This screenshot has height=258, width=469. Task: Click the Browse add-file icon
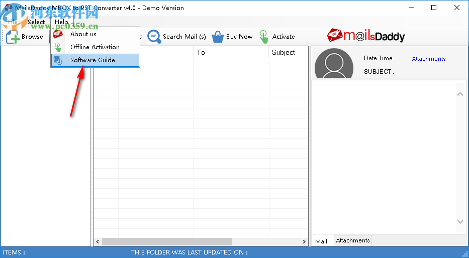pos(13,37)
